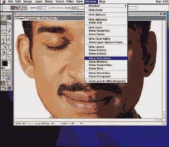
Task: Click Jump To Photoshop button at toolbox bottom
Action: point(6,88)
